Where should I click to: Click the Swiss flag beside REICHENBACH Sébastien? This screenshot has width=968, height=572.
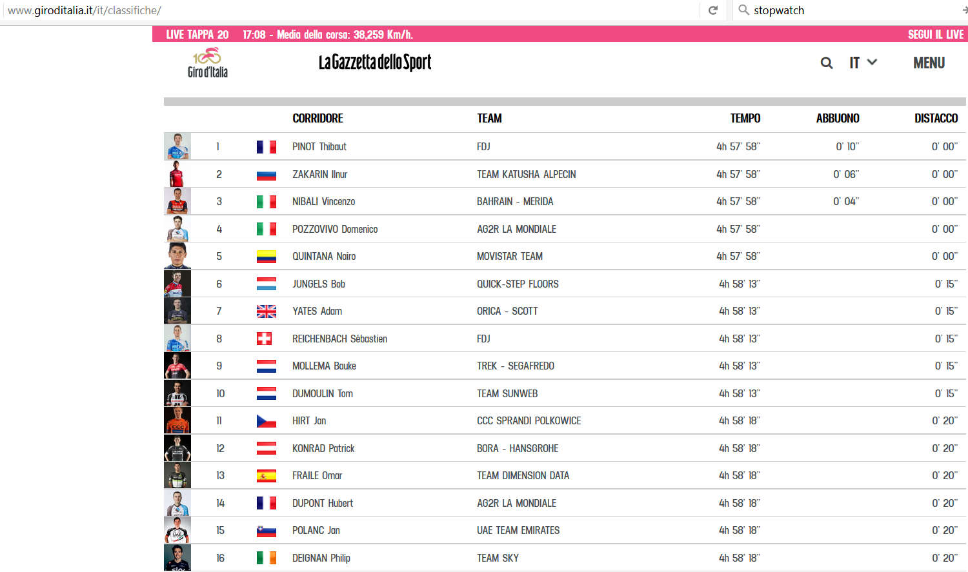pos(265,339)
